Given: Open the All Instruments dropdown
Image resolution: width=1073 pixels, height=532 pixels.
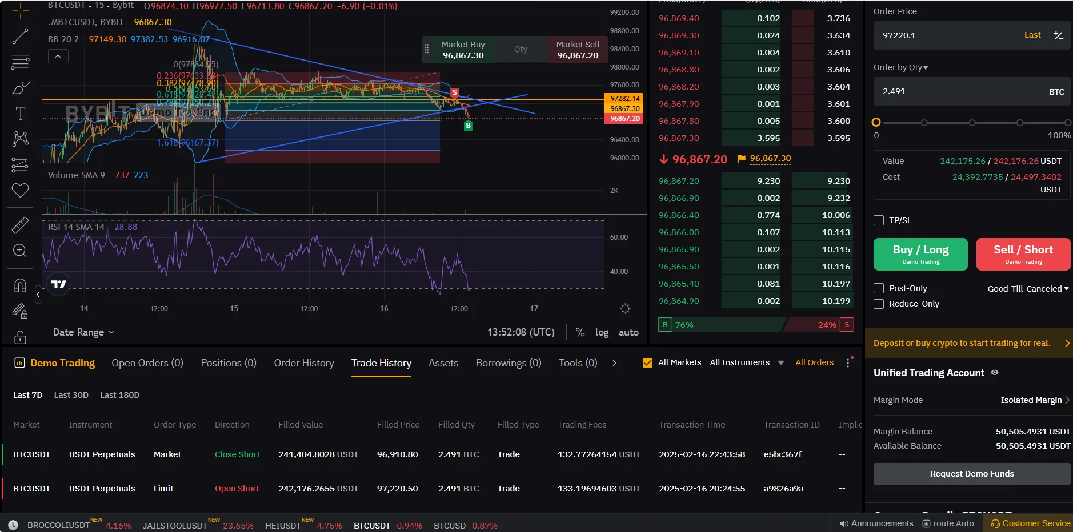Looking at the screenshot, I should coord(747,362).
